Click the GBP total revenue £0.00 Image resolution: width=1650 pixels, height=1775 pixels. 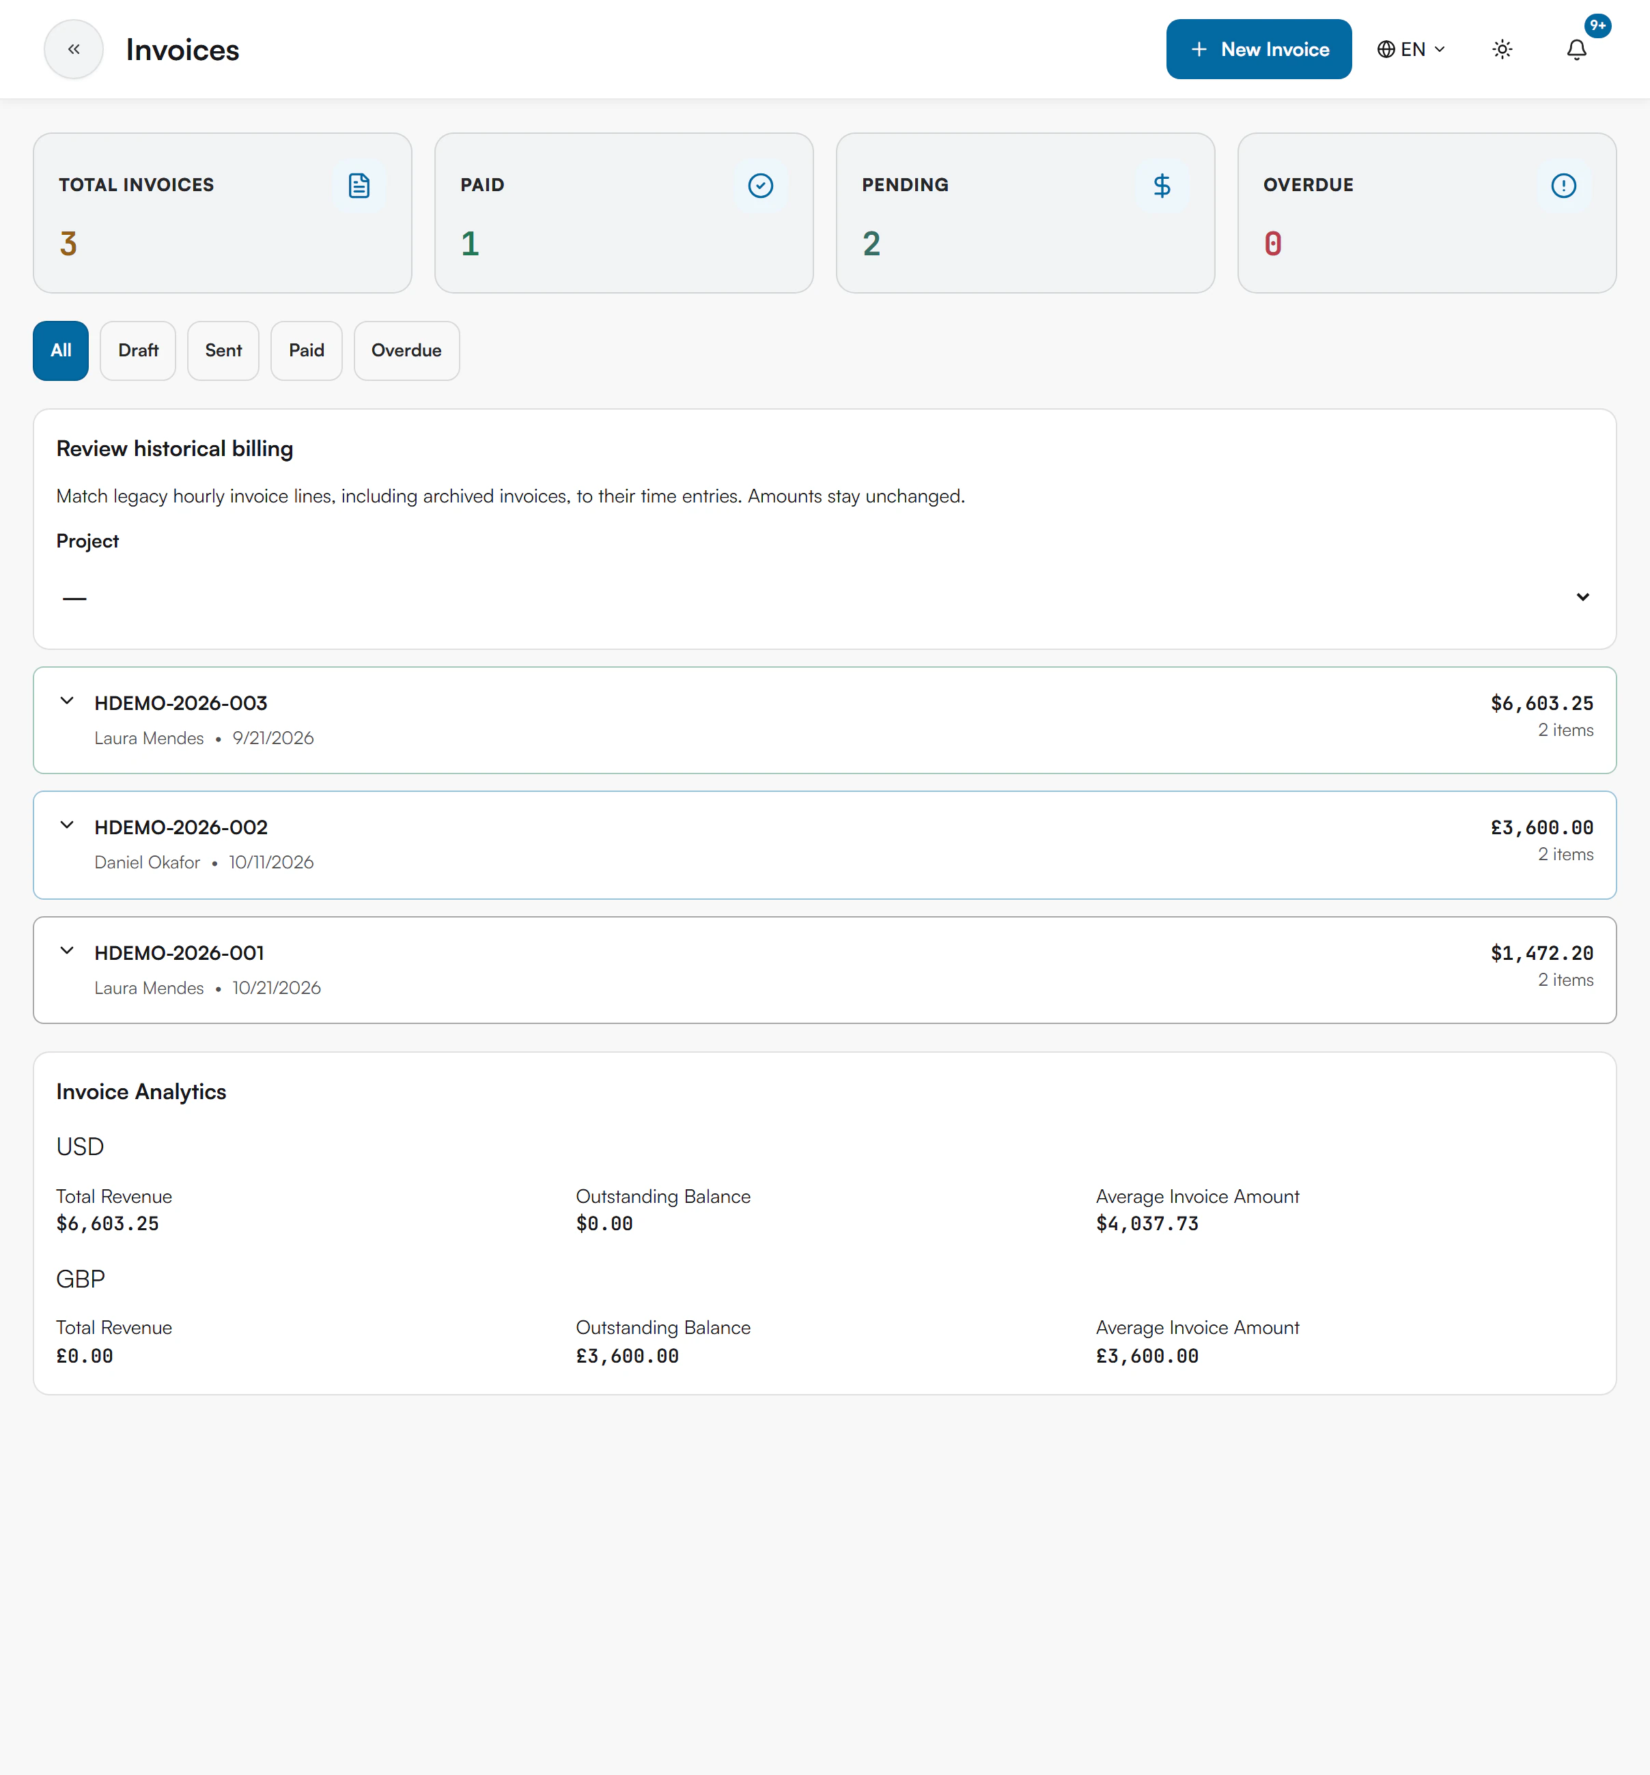[x=85, y=1356]
